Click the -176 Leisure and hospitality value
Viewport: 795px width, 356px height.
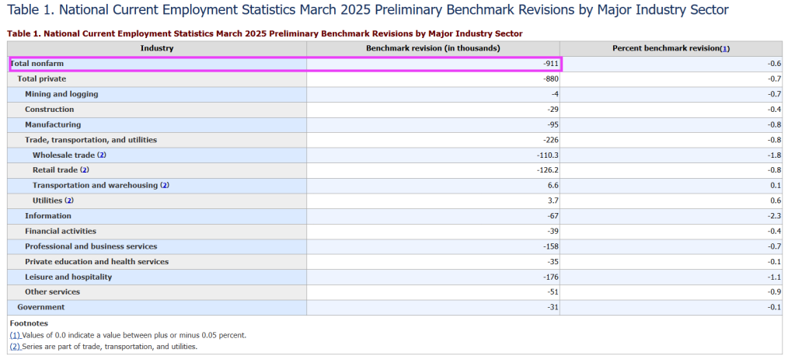(551, 277)
